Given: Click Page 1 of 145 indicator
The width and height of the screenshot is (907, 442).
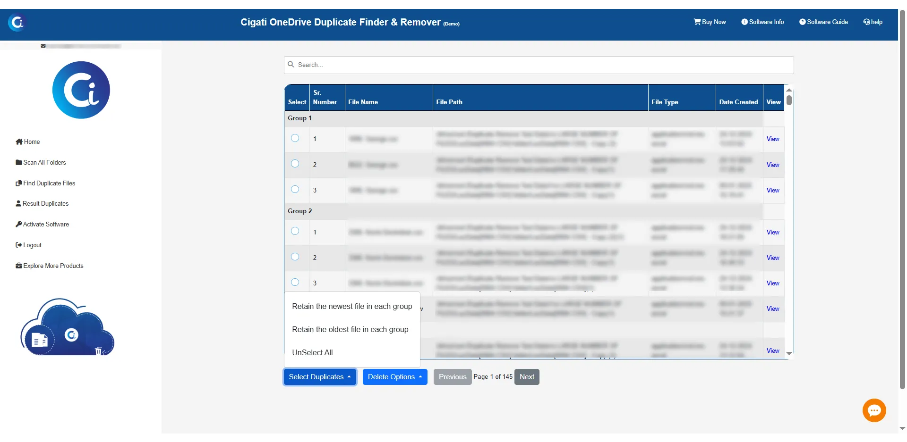Looking at the screenshot, I should click(493, 377).
